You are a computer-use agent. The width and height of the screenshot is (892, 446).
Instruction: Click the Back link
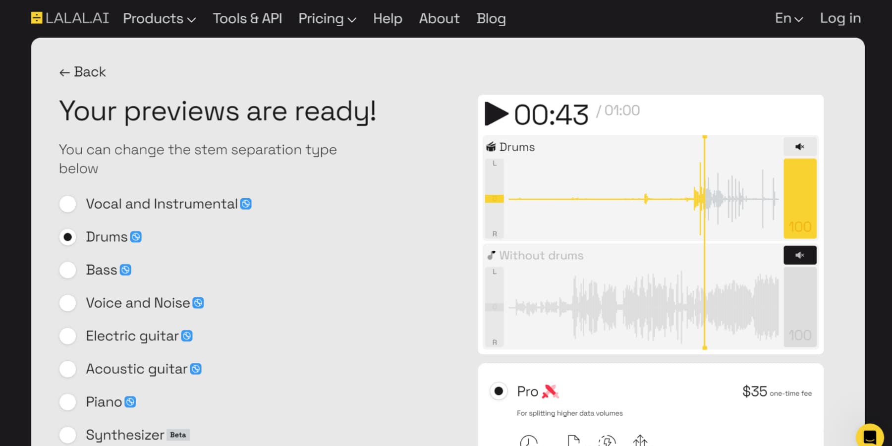pyautogui.click(x=82, y=72)
